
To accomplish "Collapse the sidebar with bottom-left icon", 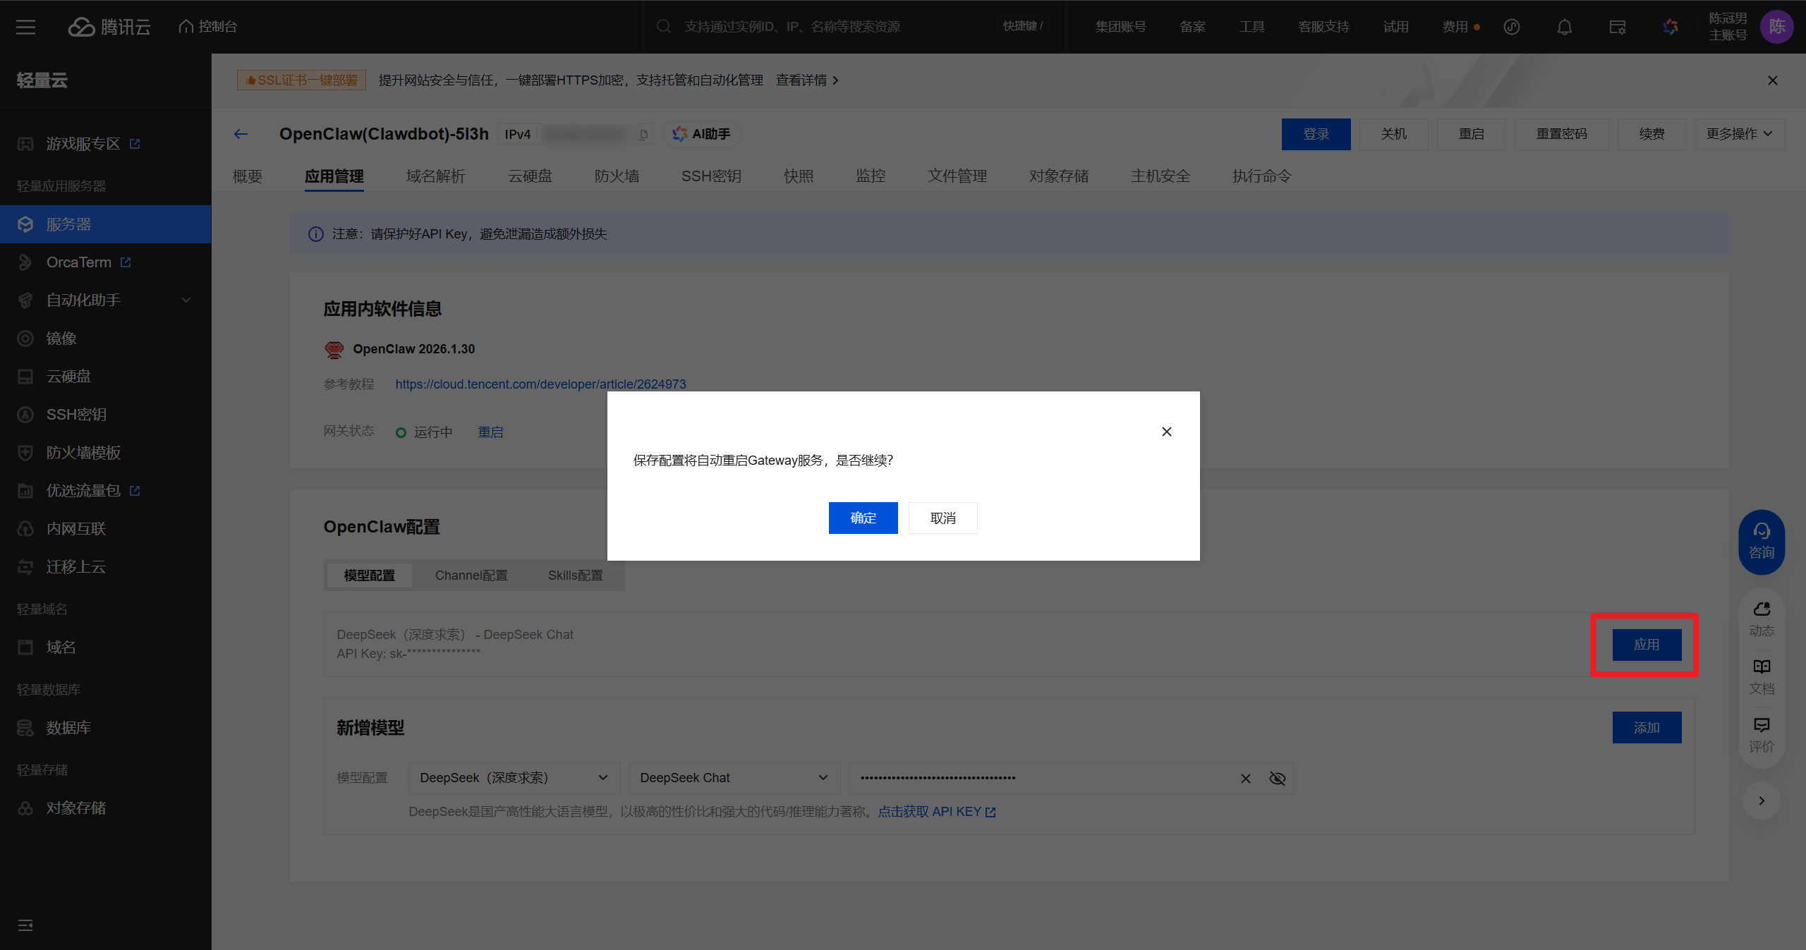I will pyautogui.click(x=25, y=925).
